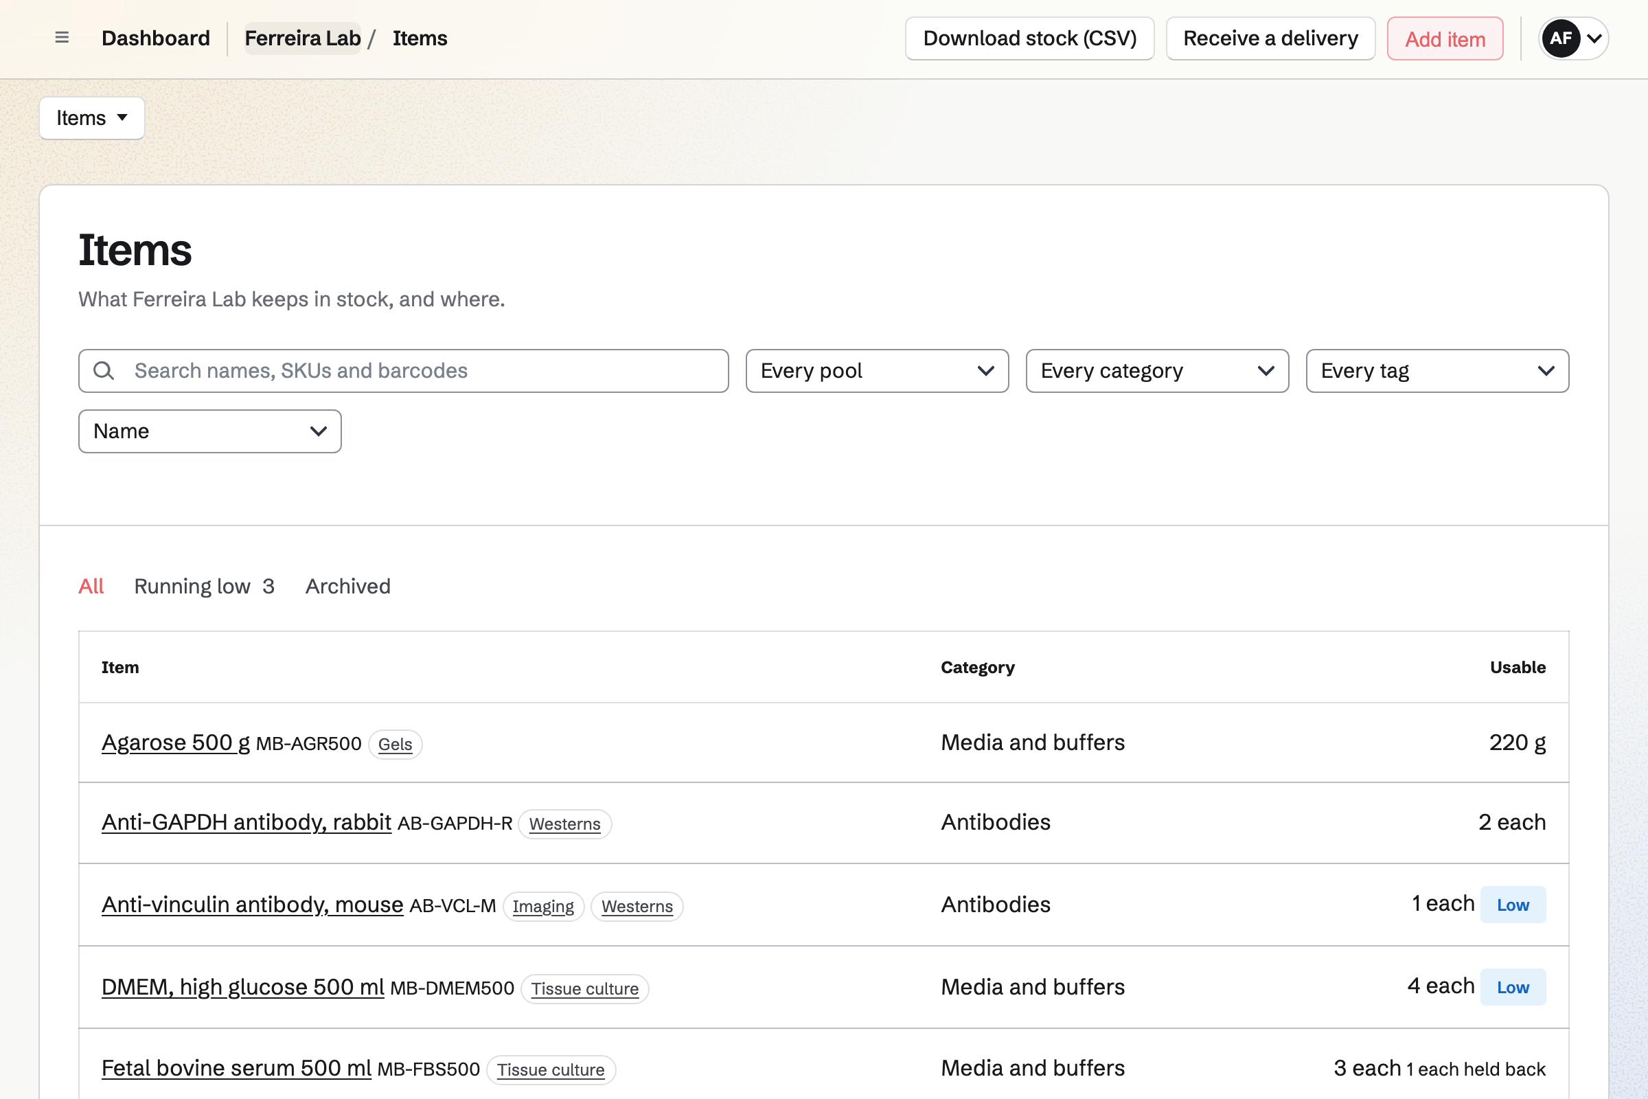Expand the Name sort dropdown
The height and width of the screenshot is (1099, 1648).
210,431
